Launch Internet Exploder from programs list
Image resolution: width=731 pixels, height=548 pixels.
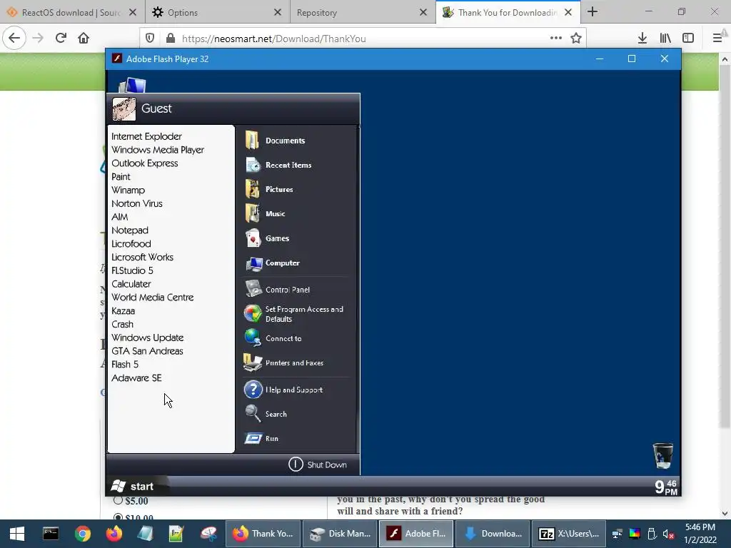[146, 136]
